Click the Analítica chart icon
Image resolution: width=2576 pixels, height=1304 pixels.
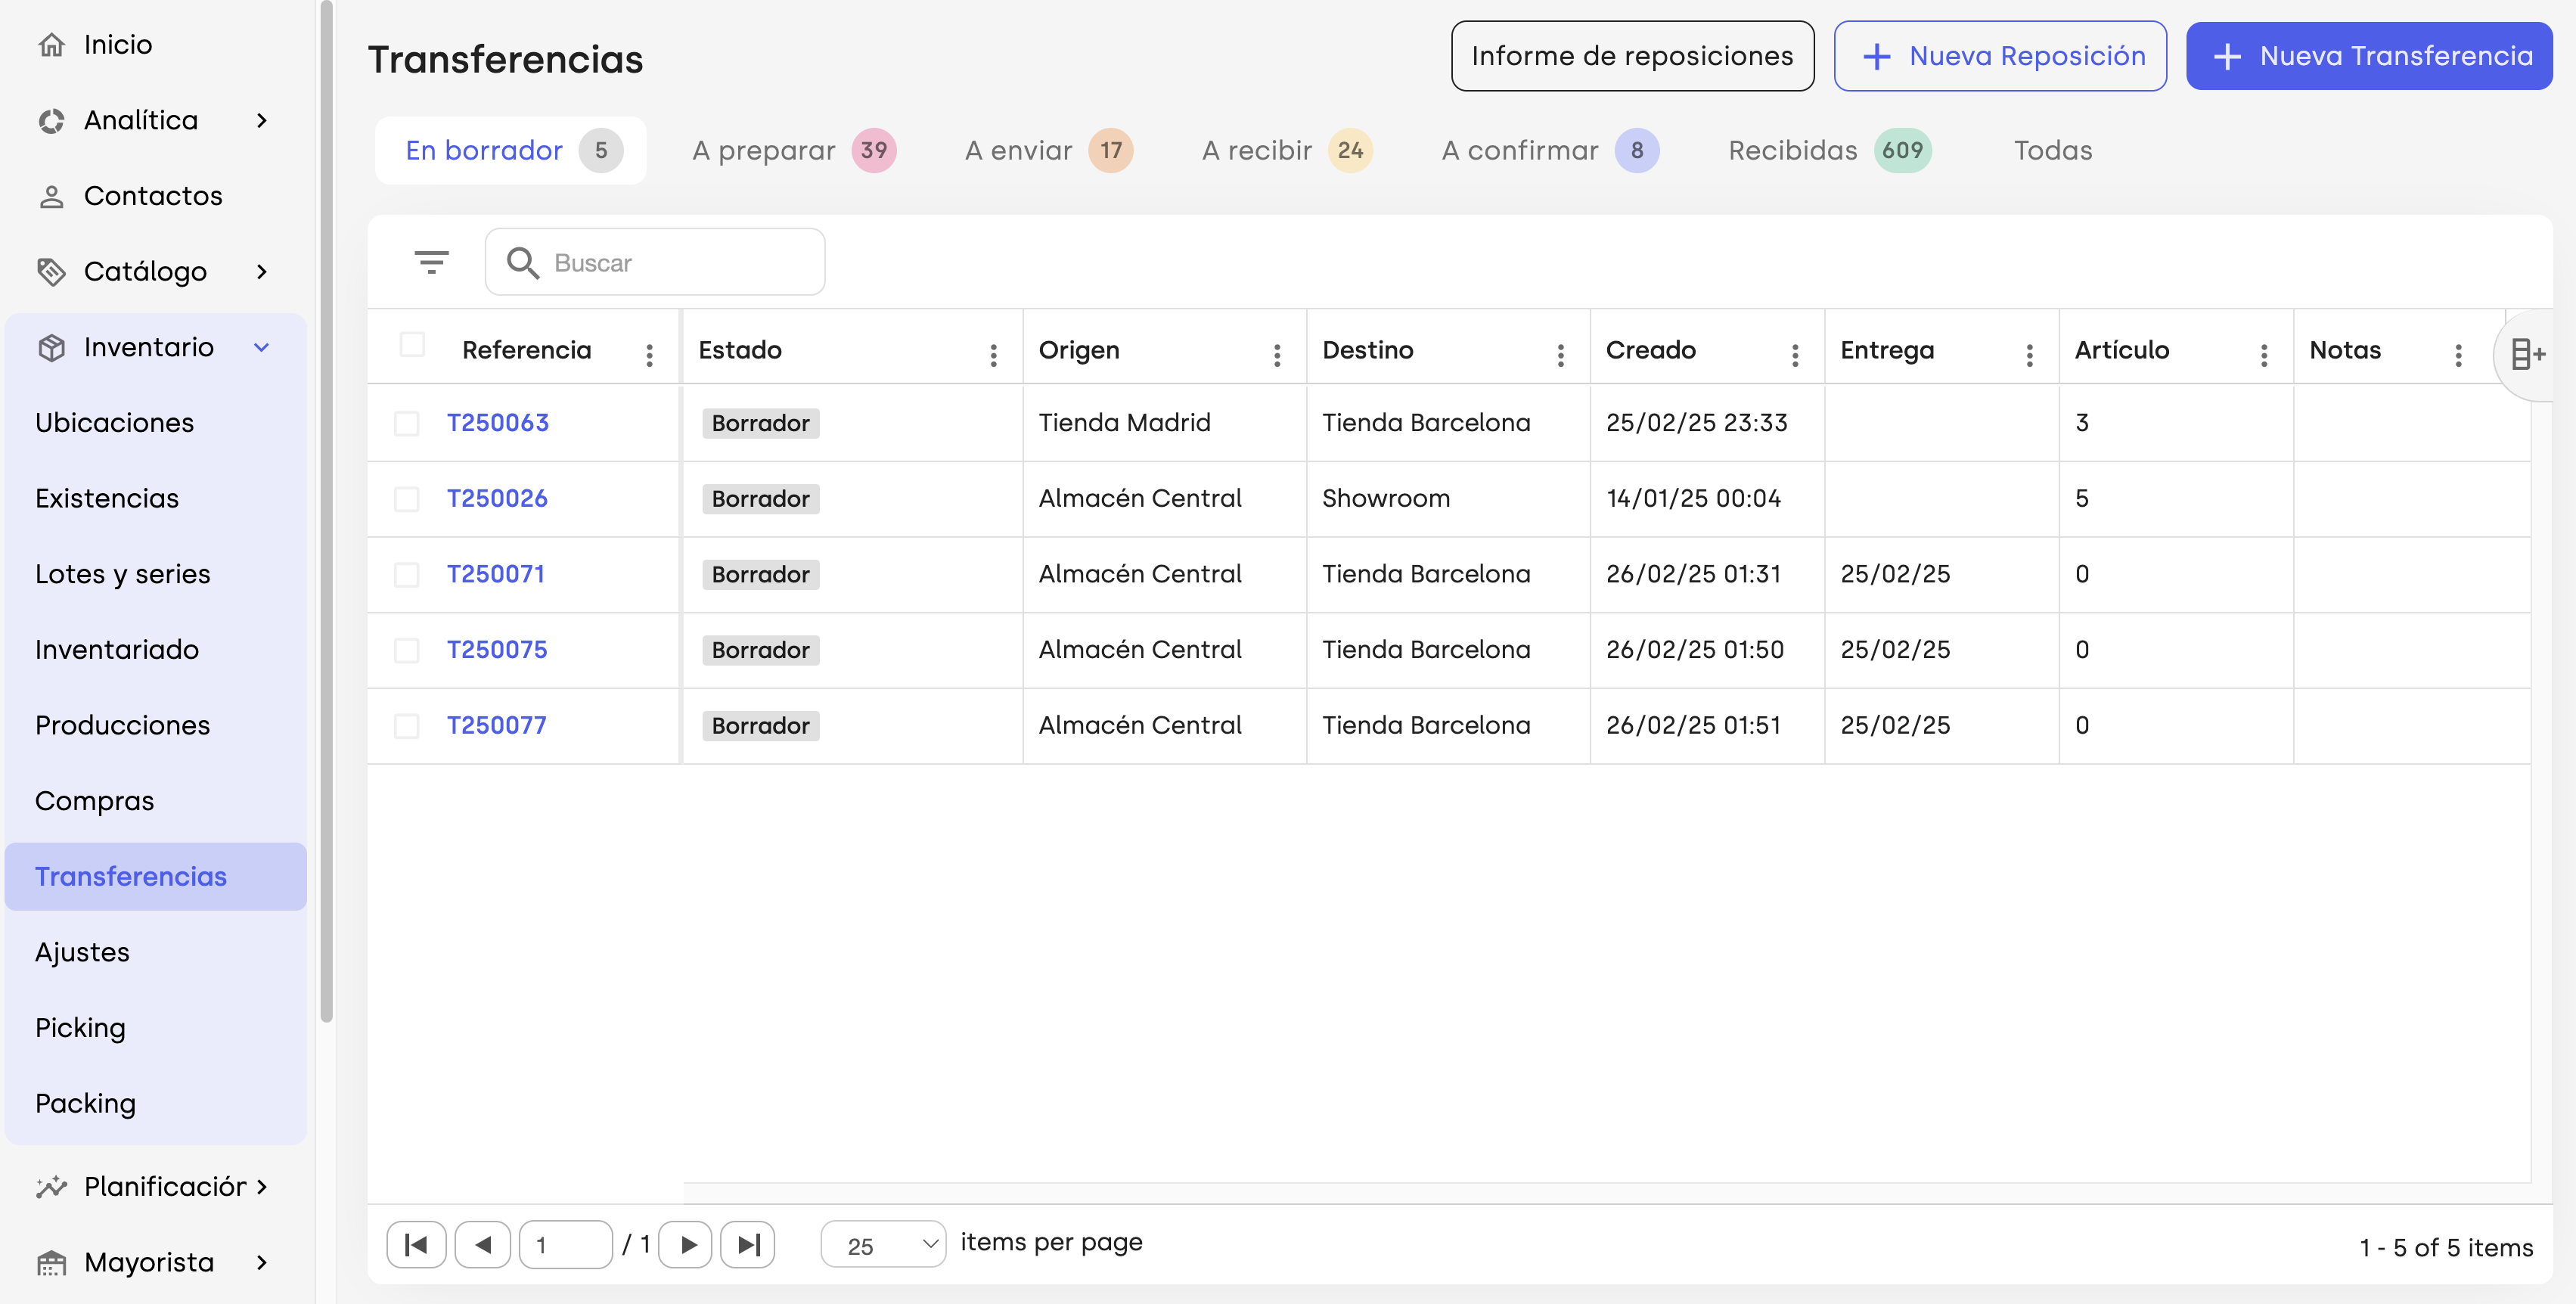coord(51,121)
